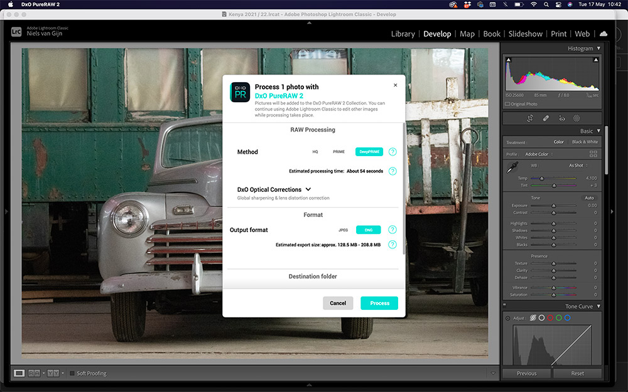This screenshot has height=392, width=628.
Task: Set treatment to Black & White
Action: point(585,142)
